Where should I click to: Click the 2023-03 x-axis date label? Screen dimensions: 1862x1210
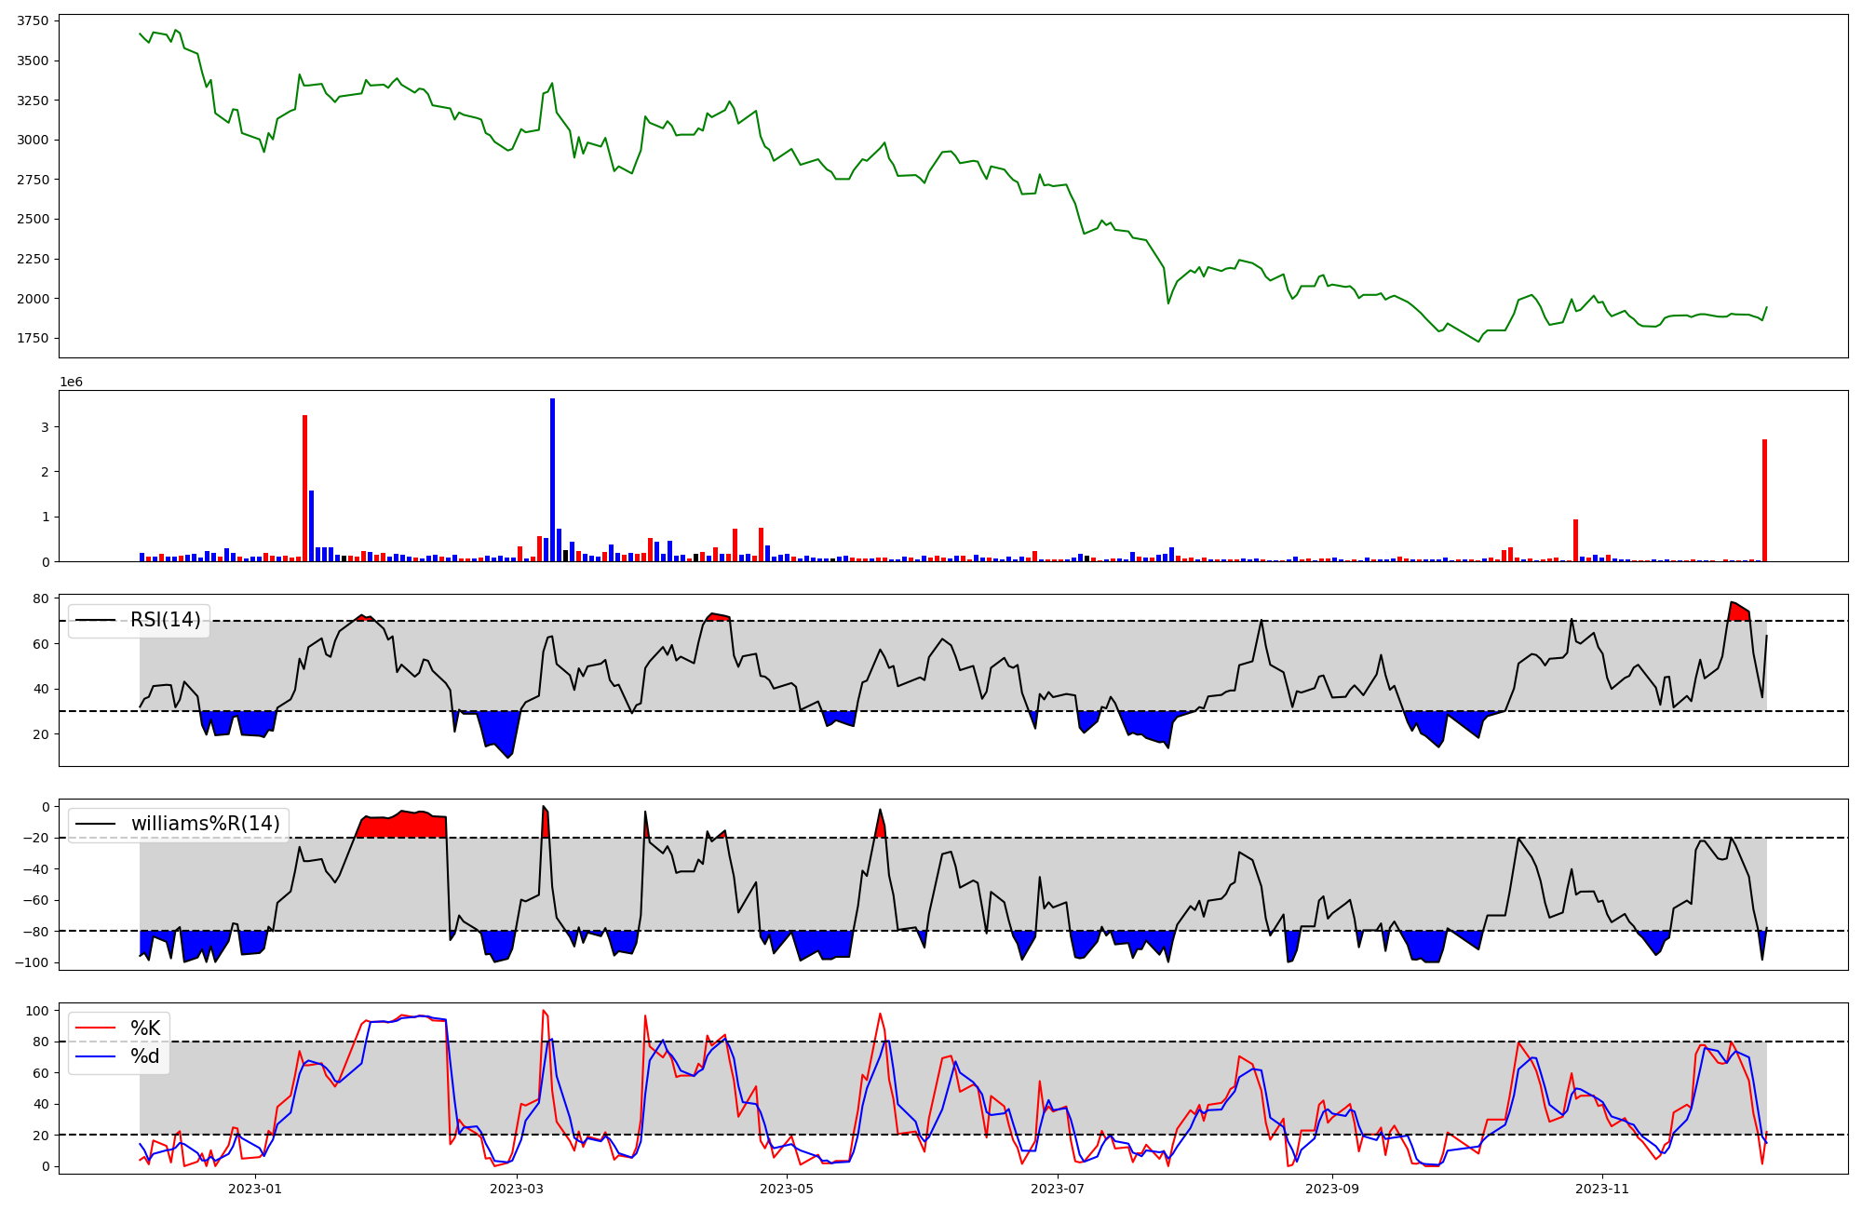[x=516, y=1189]
